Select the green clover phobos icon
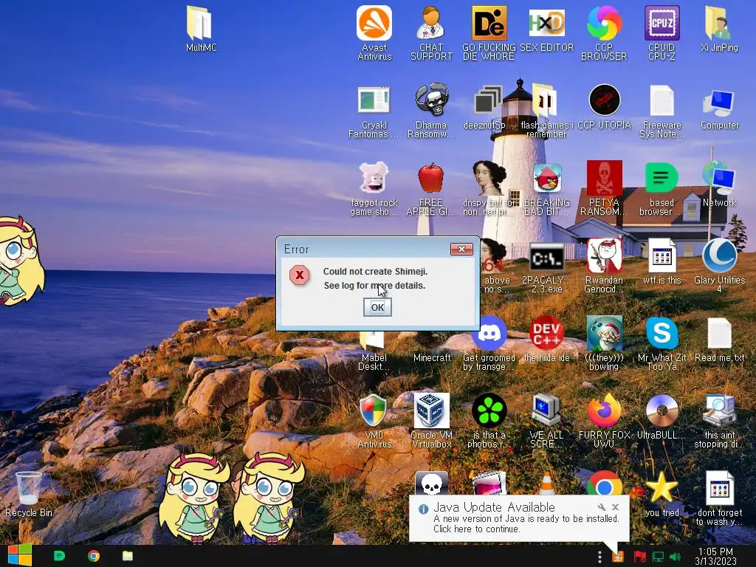 pyautogui.click(x=489, y=422)
